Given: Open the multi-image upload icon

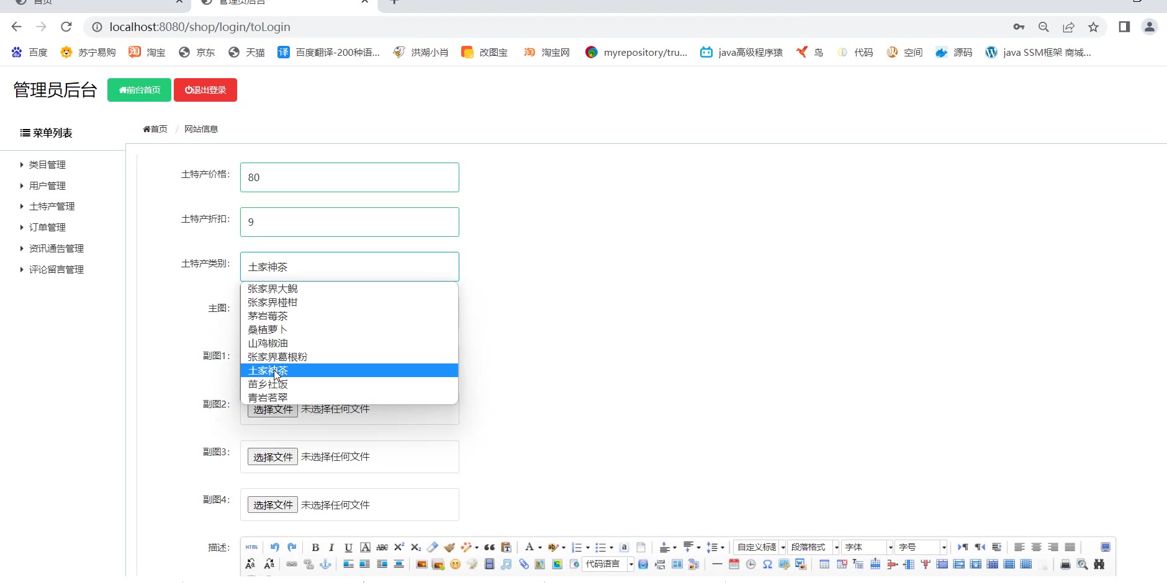Looking at the screenshot, I should tap(438, 564).
